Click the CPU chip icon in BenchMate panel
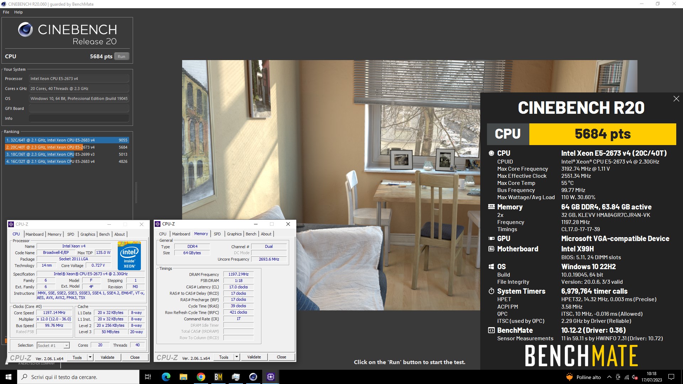This screenshot has width=683, height=384. pyautogui.click(x=491, y=153)
